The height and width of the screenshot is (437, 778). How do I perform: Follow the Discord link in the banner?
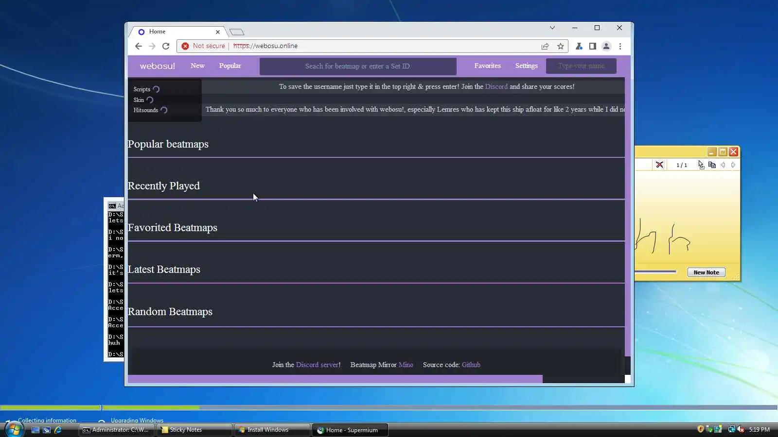[x=496, y=86]
